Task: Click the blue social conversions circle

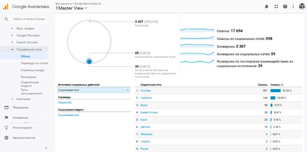Action: coord(89,61)
